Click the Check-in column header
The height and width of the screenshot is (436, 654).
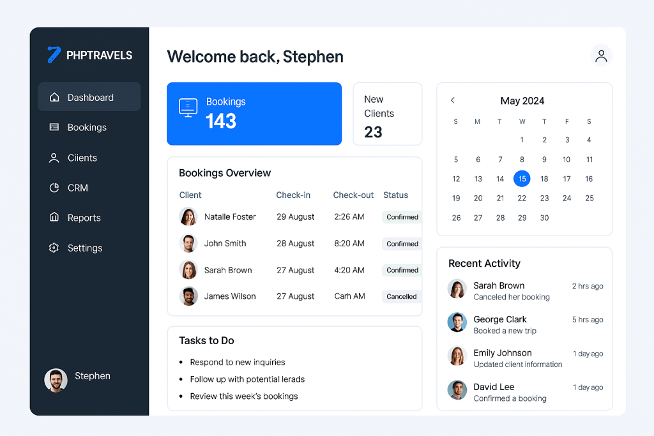click(x=293, y=195)
